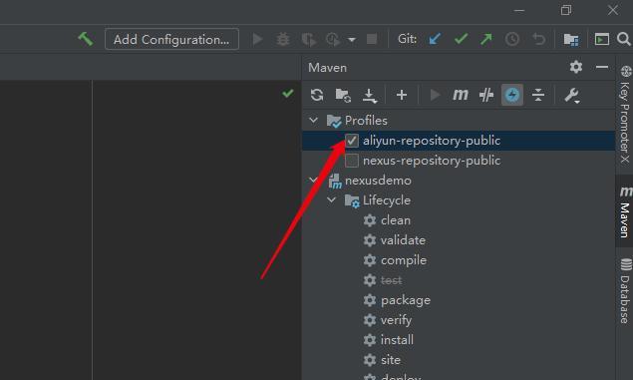Check nexus-repository-public profile checkbox
Viewport: 633px width, 380px height.
352,161
